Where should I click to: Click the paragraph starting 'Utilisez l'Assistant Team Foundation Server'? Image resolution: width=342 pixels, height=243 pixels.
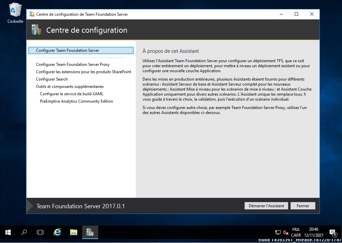coord(226,66)
